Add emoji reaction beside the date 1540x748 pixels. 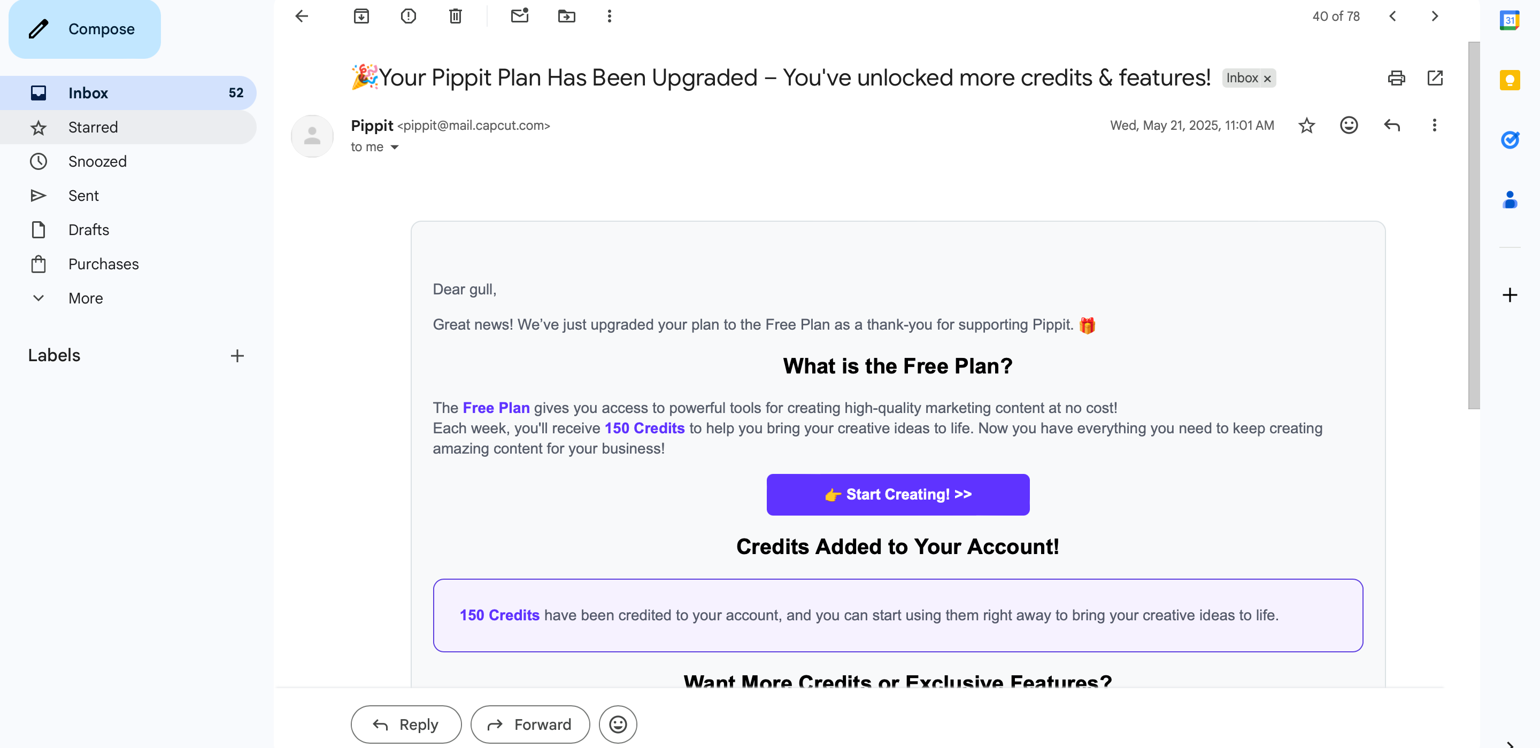pos(1349,126)
